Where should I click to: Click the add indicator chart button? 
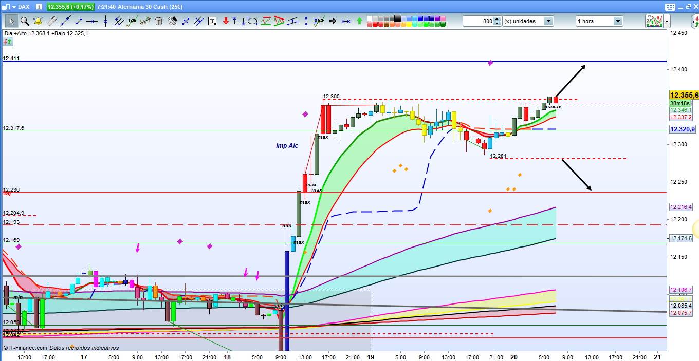[x=654, y=21]
